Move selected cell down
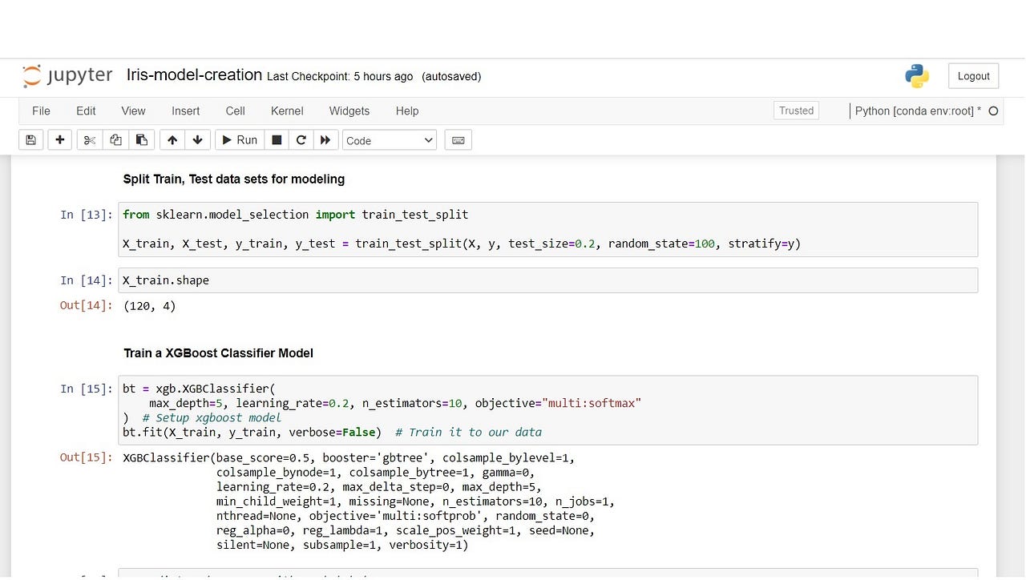Viewport: 1026px width, 580px height. pos(197,139)
